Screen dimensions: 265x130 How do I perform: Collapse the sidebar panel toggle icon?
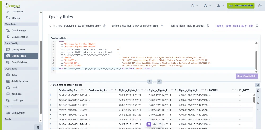pyautogui.click(x=38, y=127)
